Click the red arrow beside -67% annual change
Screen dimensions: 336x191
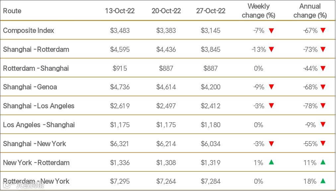pyautogui.click(x=323, y=31)
